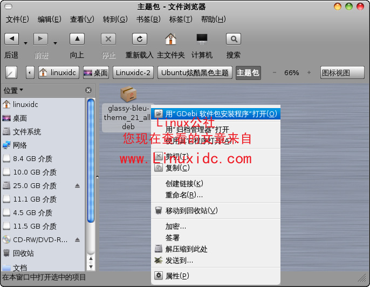Toggle text-based location entry (pencil icon)

click(x=11, y=72)
